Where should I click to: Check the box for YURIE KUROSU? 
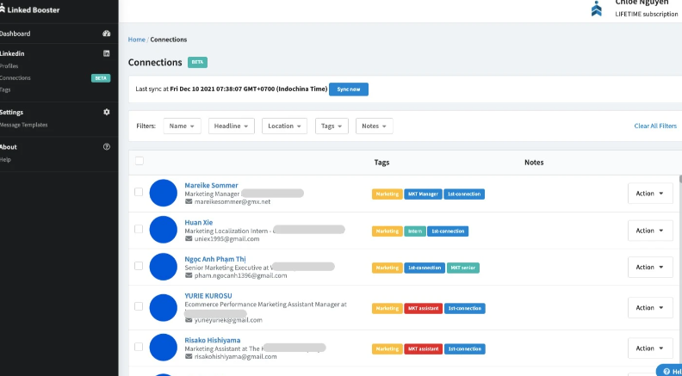[x=139, y=306]
